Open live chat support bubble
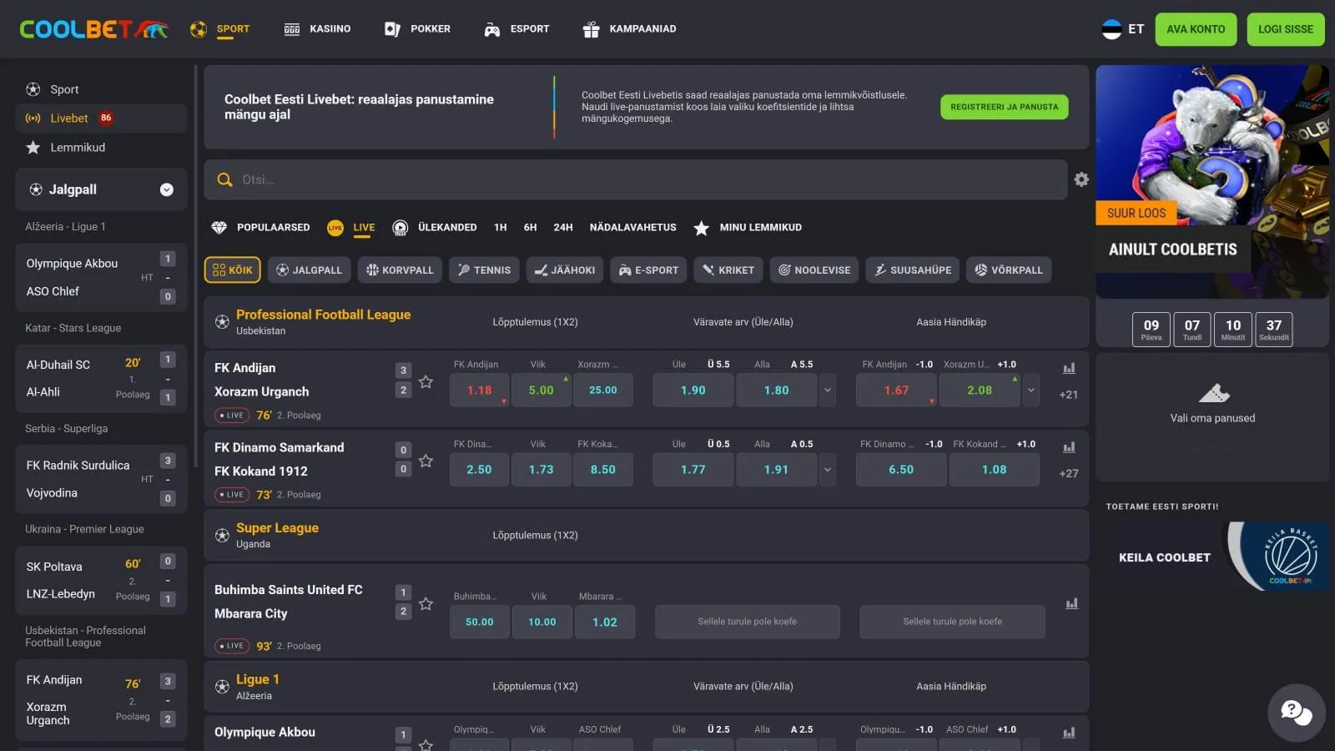The width and height of the screenshot is (1335, 751). click(x=1296, y=712)
